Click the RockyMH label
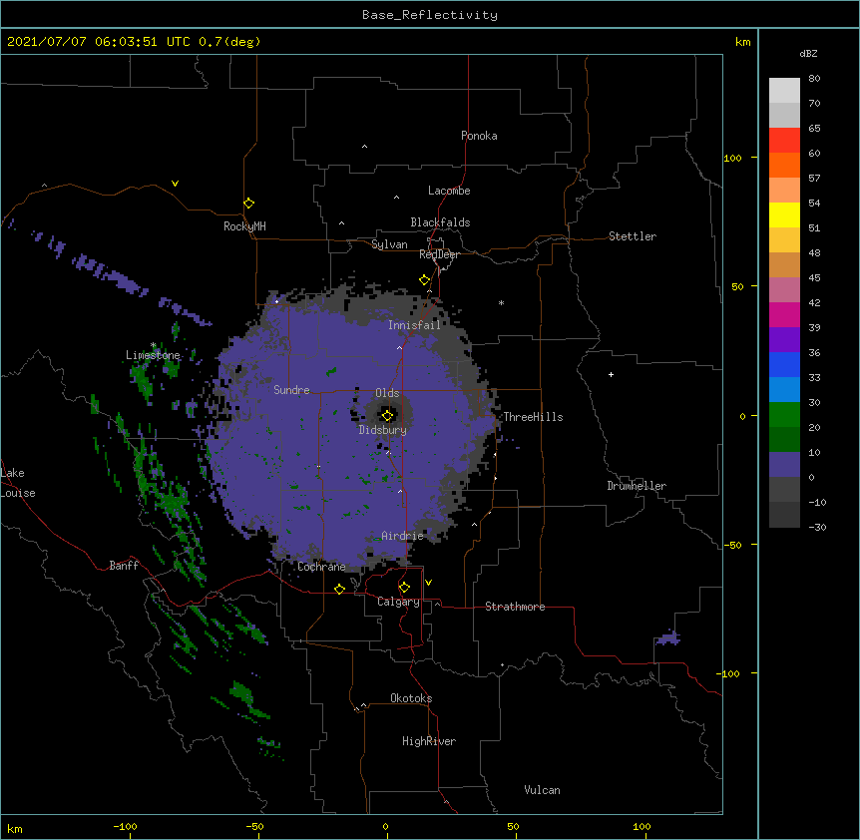The height and width of the screenshot is (840, 860). tap(244, 226)
